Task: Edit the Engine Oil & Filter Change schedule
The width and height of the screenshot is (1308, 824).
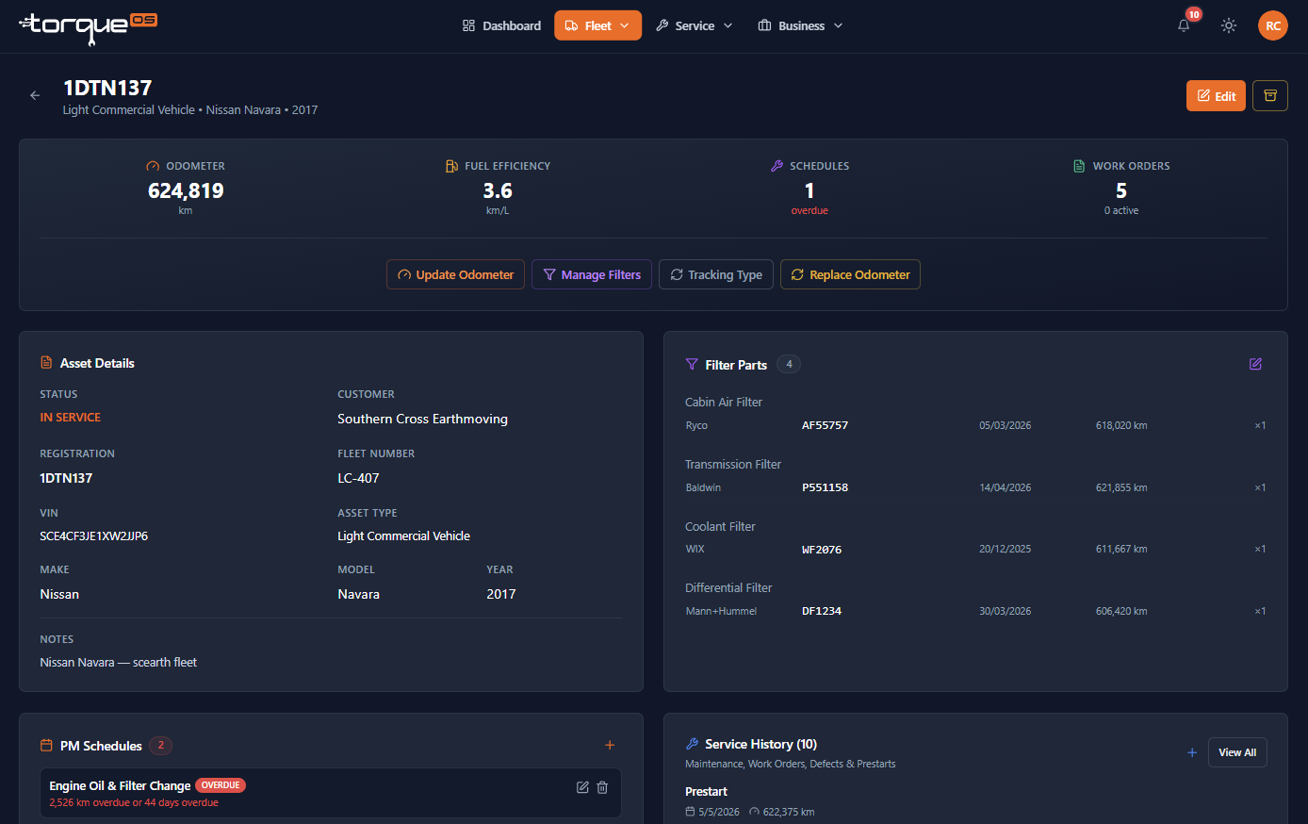Action: (582, 787)
